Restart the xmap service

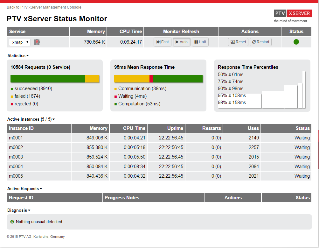pos(260,42)
